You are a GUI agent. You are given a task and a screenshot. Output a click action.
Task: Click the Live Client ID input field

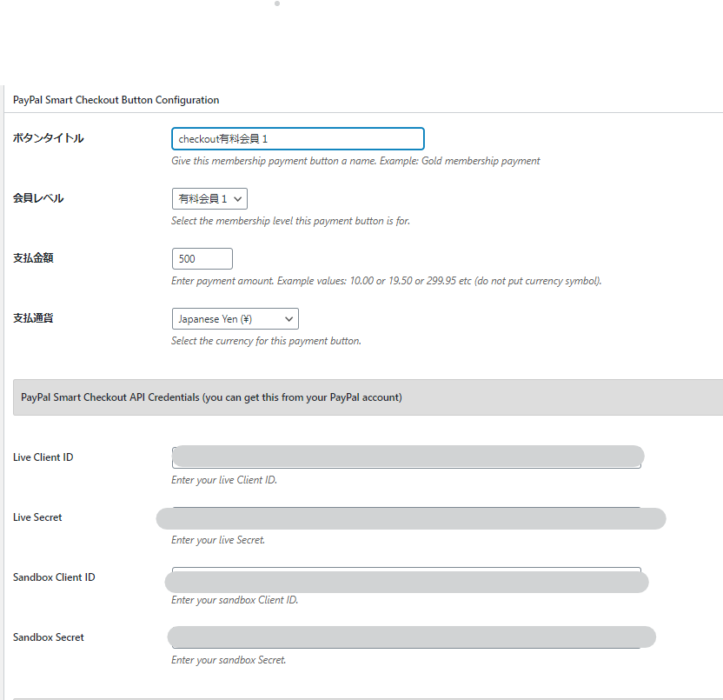click(x=407, y=457)
